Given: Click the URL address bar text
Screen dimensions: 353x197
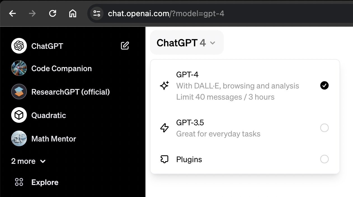Looking at the screenshot, I should pyautogui.click(x=166, y=13).
